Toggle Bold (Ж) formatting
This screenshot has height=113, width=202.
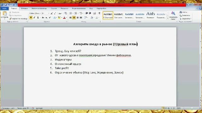(31, 18)
